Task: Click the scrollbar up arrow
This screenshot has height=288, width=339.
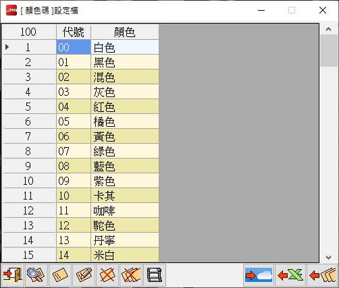Action: point(328,29)
